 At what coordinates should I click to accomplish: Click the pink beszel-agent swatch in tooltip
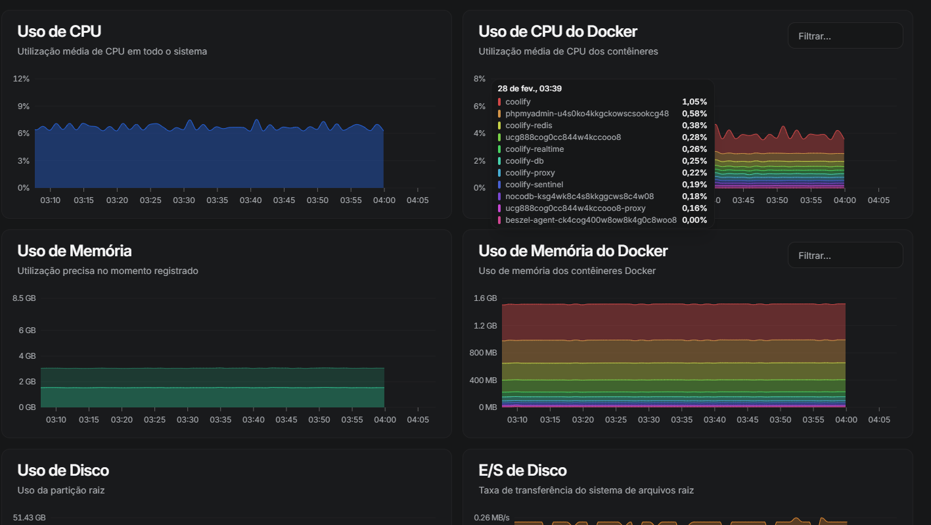[499, 220]
